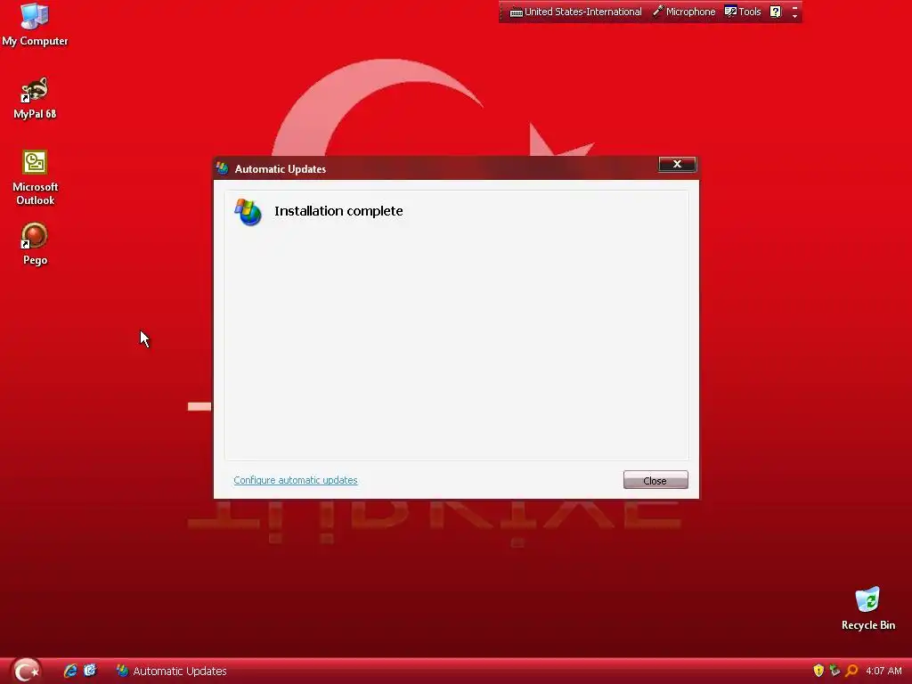Click the 4:07 AM system clock
Viewport: 912px width, 684px height.
coord(883,671)
